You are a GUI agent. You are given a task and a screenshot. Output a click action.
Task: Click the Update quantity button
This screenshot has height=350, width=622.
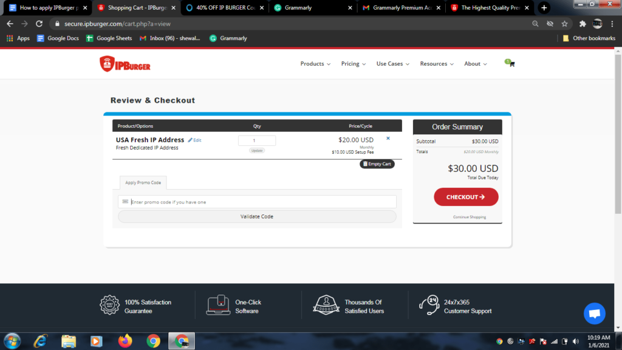257,151
